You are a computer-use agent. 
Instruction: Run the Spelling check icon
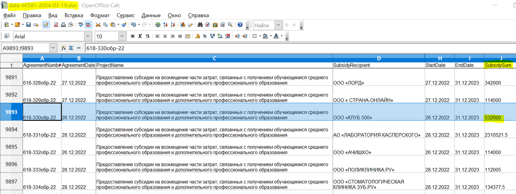81,25
